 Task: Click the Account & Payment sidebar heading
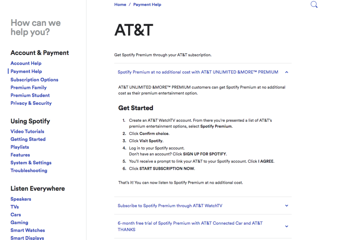point(40,53)
